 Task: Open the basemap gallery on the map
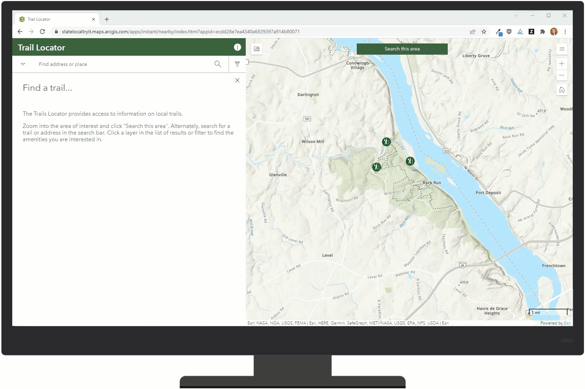[257, 49]
